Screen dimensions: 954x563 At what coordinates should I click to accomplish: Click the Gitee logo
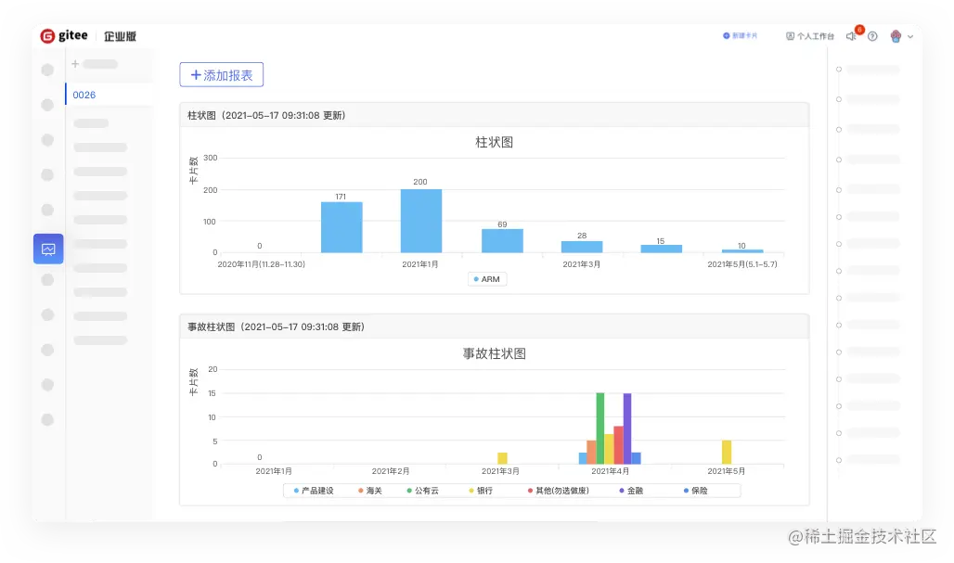[x=64, y=36]
